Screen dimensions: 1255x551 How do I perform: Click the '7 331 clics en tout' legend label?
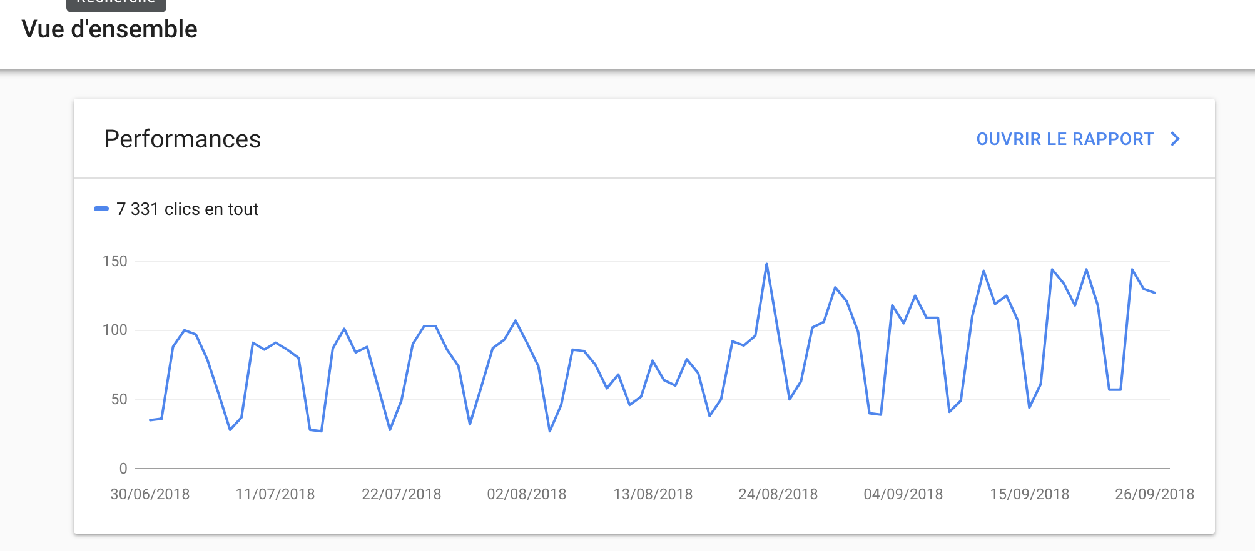click(187, 209)
